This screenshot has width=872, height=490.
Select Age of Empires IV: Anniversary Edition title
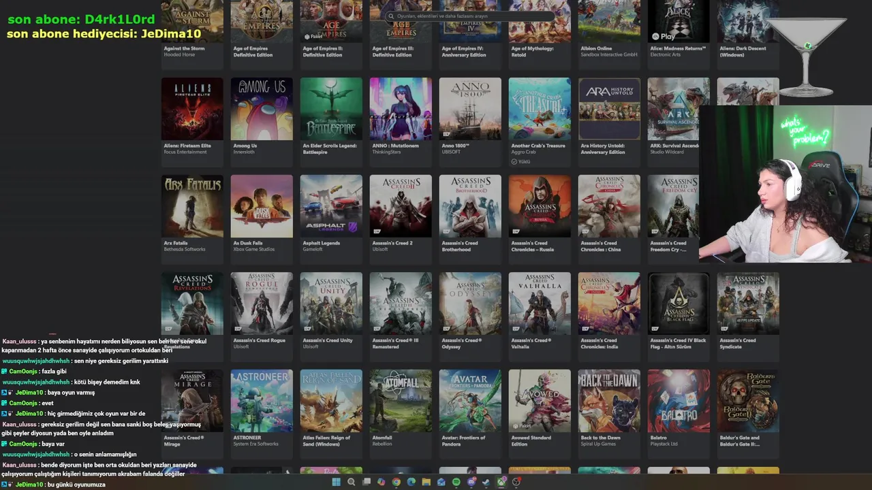pos(464,52)
